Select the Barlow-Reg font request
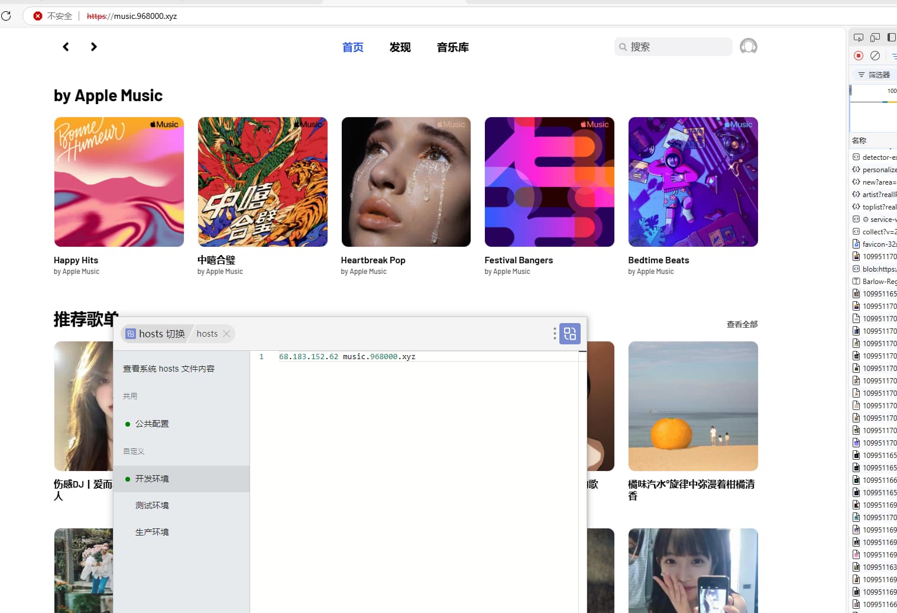This screenshot has width=897, height=613. (x=874, y=282)
